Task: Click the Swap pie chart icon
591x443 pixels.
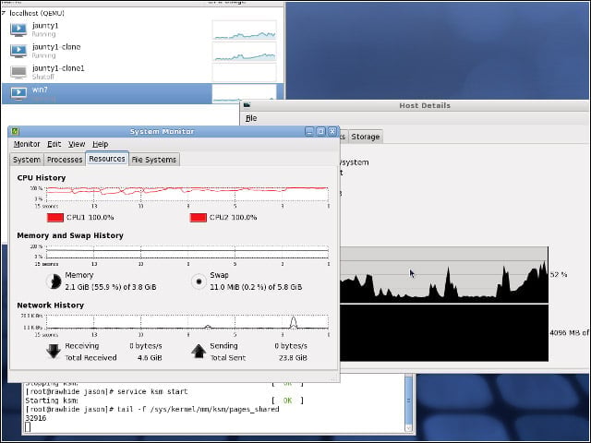Action: click(199, 281)
